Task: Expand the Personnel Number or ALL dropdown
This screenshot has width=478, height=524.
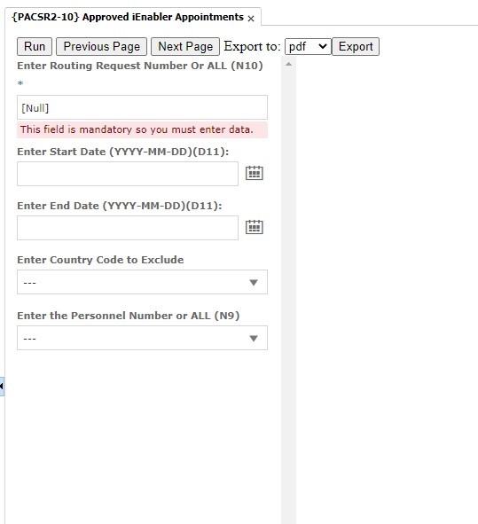Action: (x=143, y=338)
